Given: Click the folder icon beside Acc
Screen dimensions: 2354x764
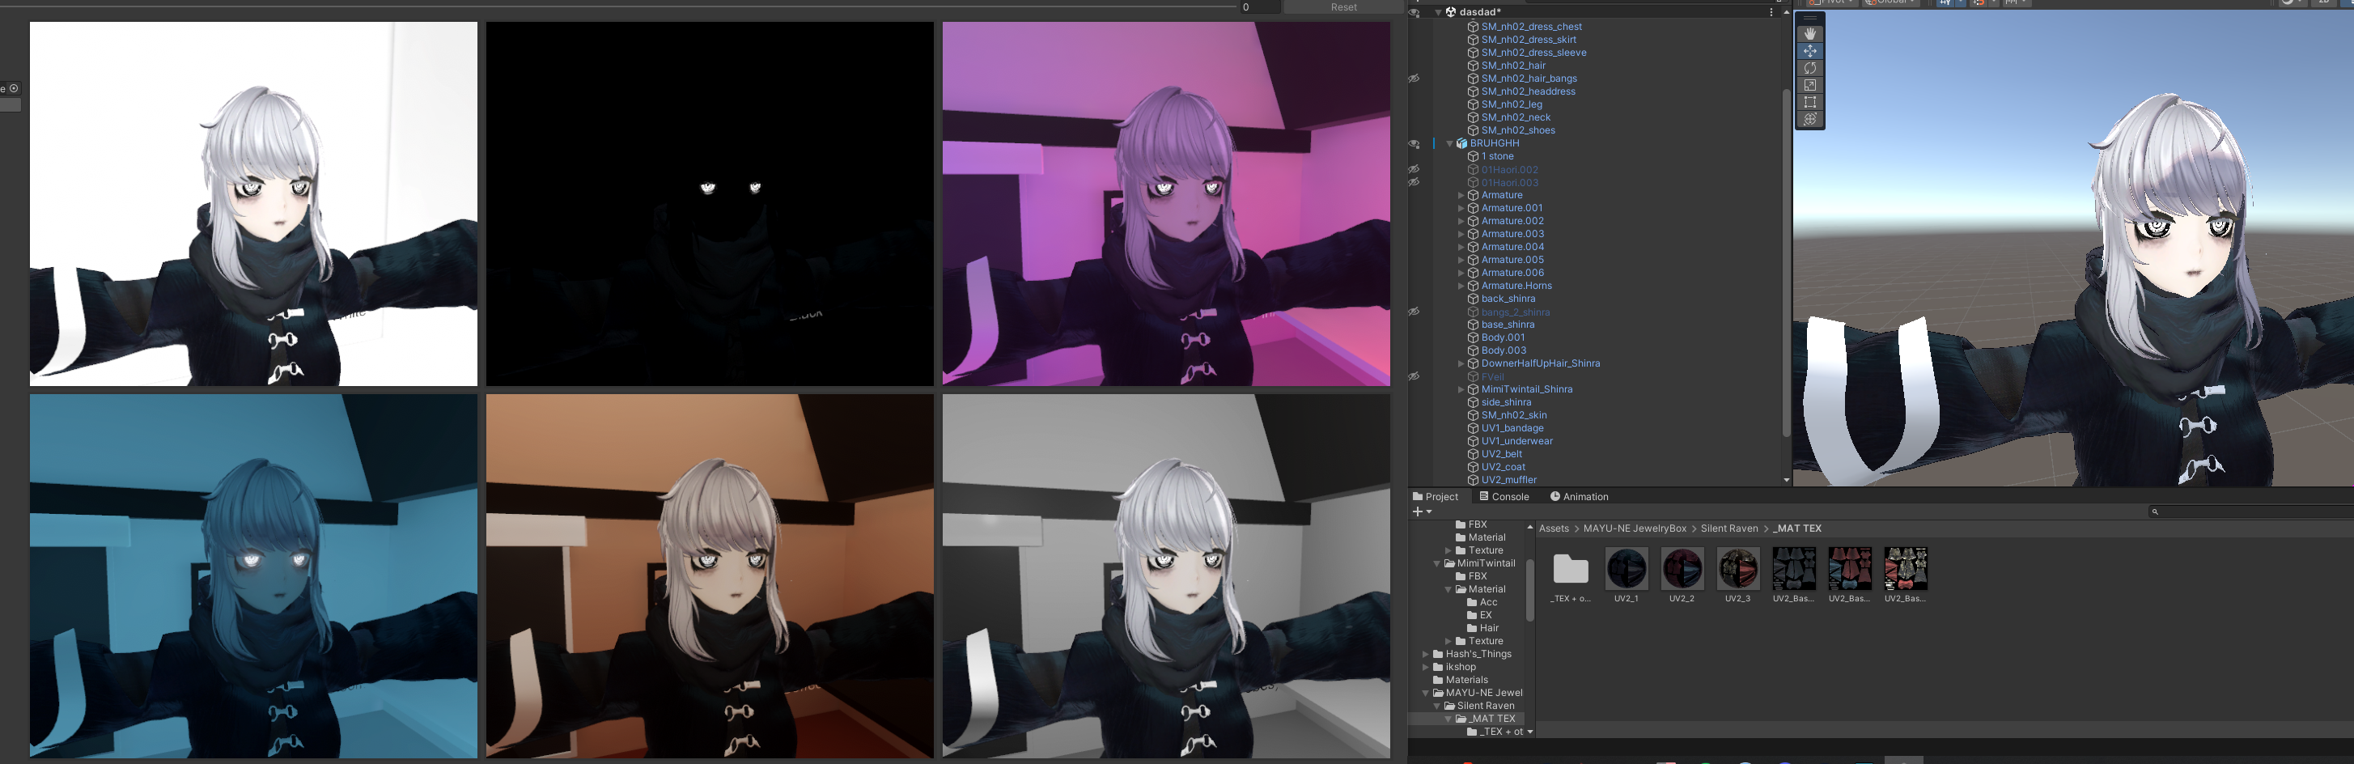Looking at the screenshot, I should 1472,602.
